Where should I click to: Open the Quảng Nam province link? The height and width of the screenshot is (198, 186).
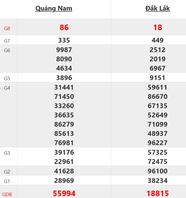pos(54,8)
